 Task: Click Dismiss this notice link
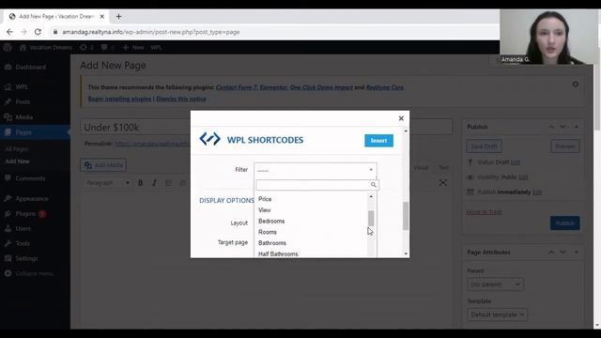pyautogui.click(x=181, y=99)
